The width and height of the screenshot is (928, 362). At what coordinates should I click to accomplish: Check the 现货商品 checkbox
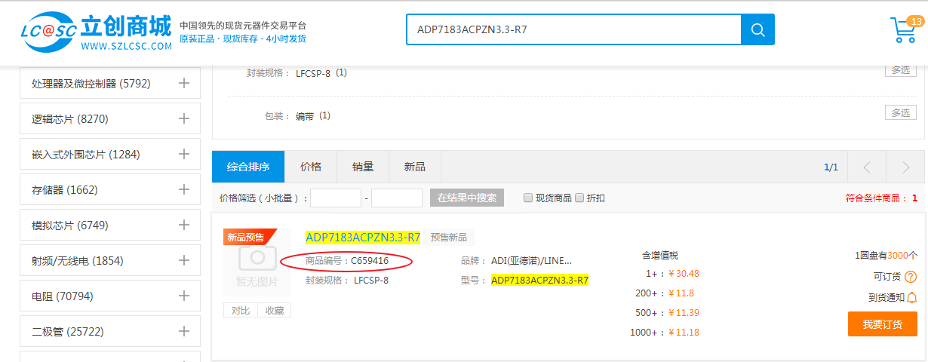click(528, 198)
